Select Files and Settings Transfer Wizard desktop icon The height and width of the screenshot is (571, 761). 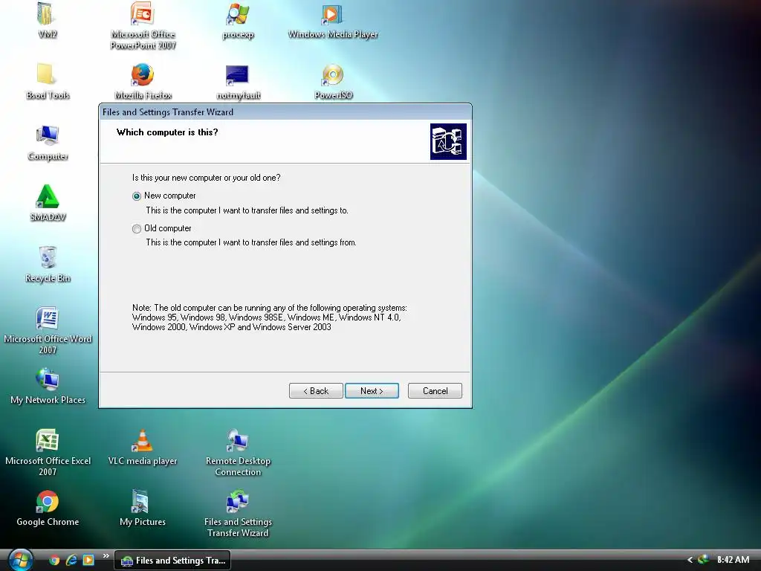pyautogui.click(x=238, y=502)
